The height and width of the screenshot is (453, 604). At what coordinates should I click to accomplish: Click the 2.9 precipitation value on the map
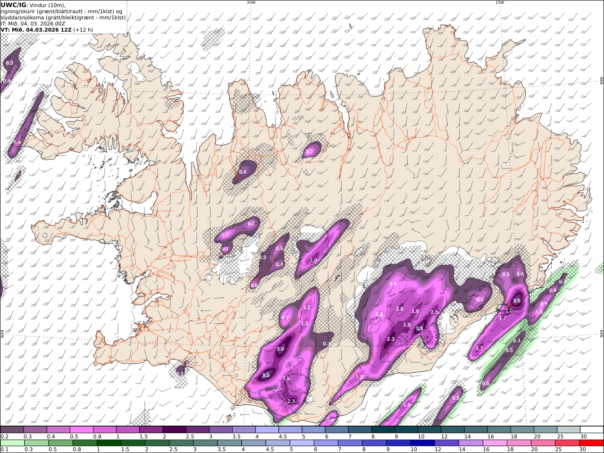click(x=434, y=312)
